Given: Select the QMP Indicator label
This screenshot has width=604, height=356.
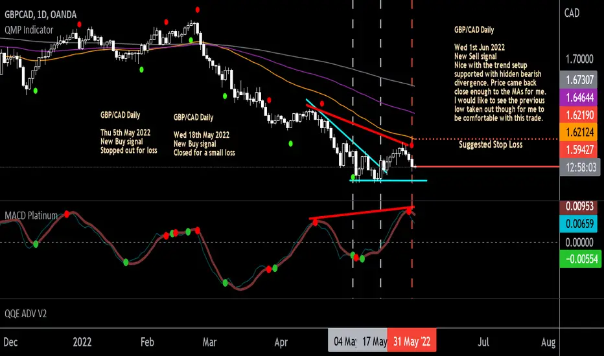Looking at the screenshot, I should pos(29,30).
